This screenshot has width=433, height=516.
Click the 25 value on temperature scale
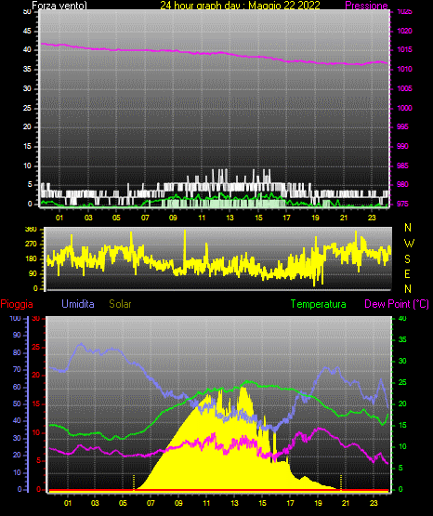click(402, 382)
